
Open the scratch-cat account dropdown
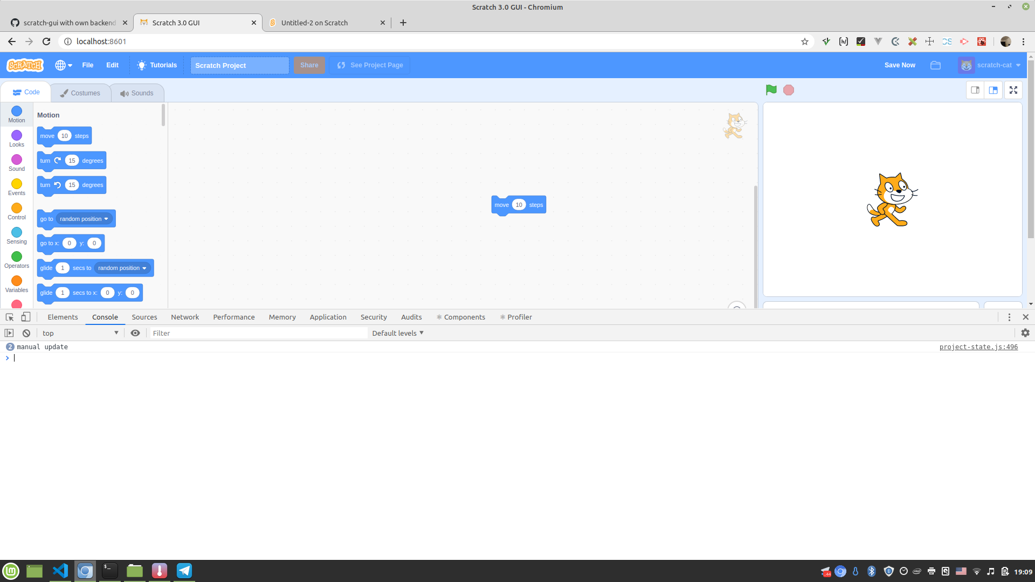tap(990, 65)
